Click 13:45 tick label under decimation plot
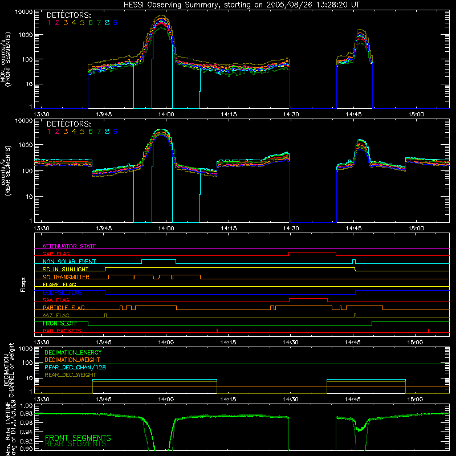This screenshot has width=456, height=456. click(103, 400)
